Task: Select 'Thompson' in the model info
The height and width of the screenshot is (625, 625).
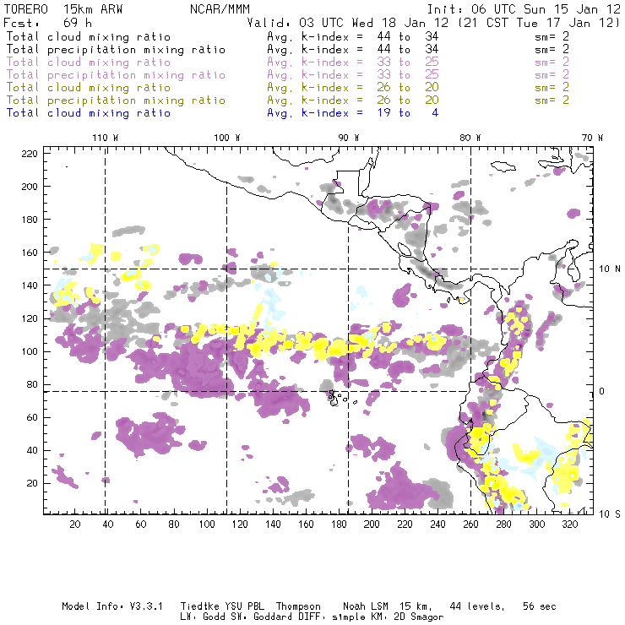Action: pos(298,606)
